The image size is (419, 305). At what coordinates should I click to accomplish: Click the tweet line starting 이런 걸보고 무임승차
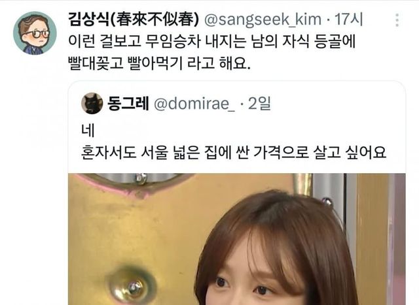(211, 42)
